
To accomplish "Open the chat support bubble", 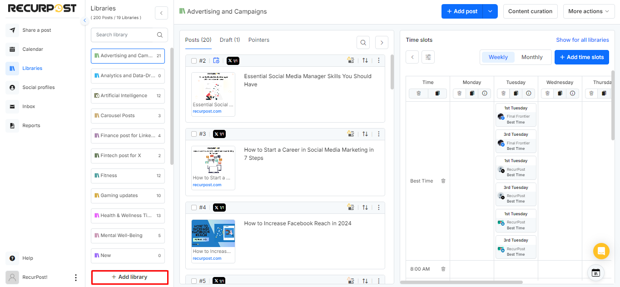I will 601,251.
